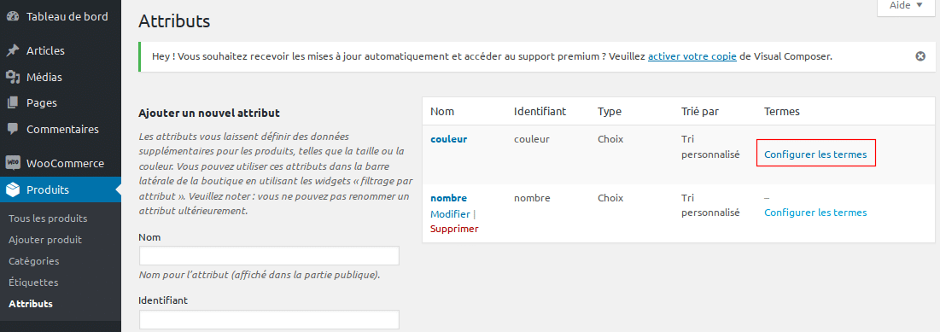940x332 pixels.
Task: Click the Articles pushpin icon
Action: tap(13, 51)
